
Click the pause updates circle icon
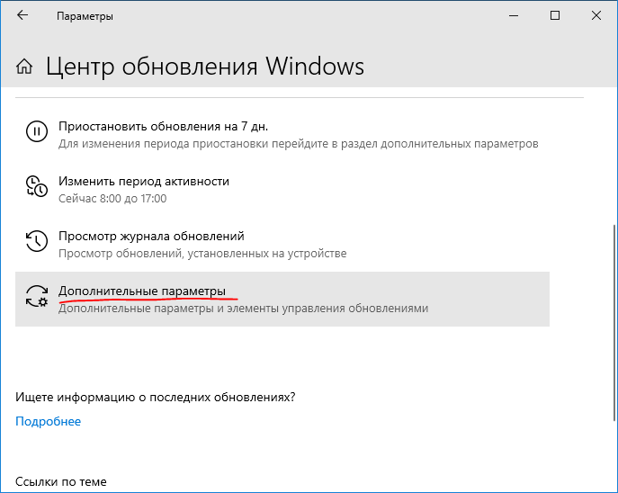click(x=37, y=130)
